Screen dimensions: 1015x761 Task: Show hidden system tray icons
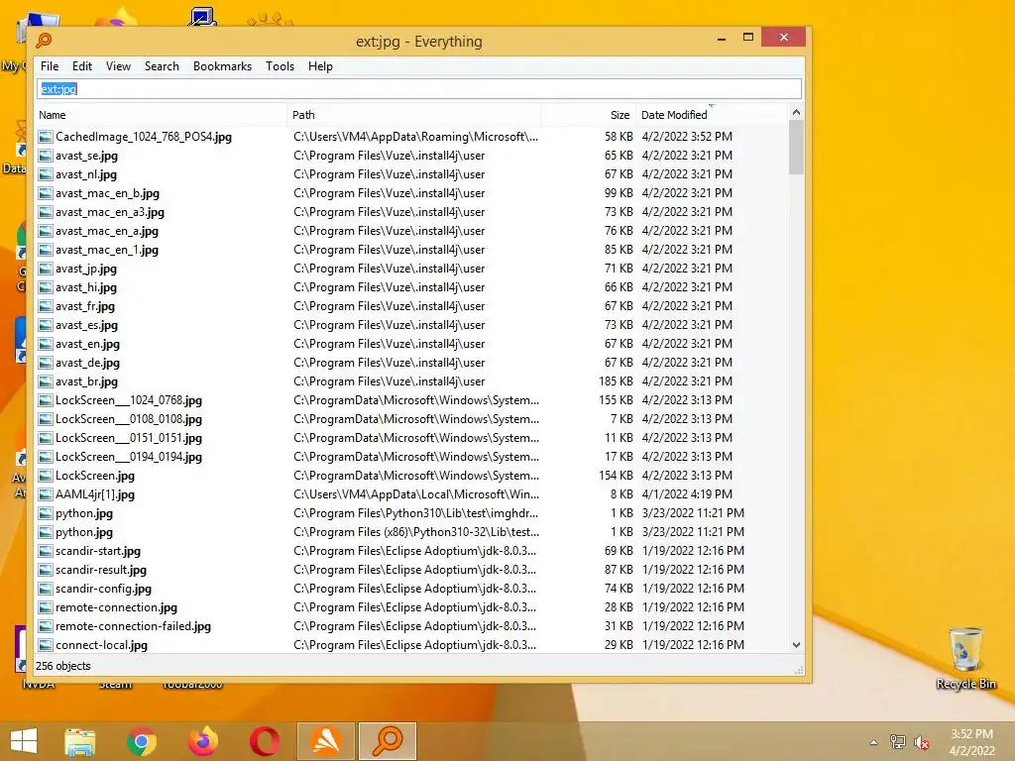click(873, 742)
